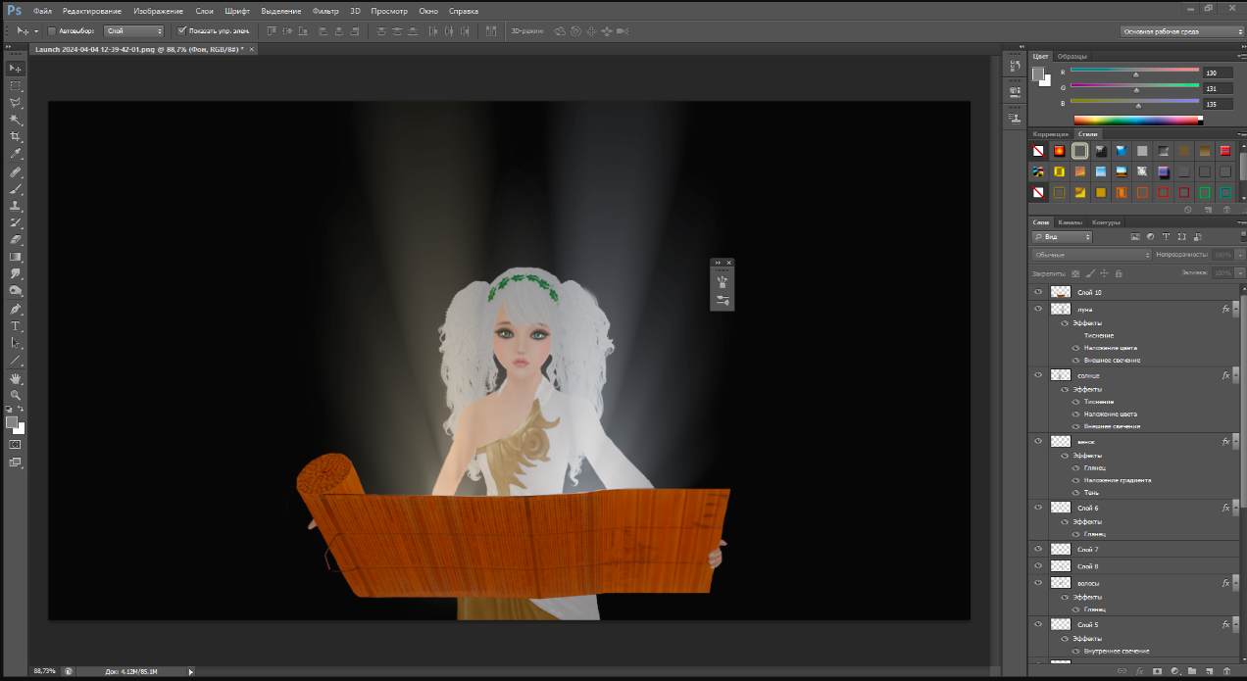The width and height of the screenshot is (1247, 681).
Task: Click the Quick Mask mode icon
Action: click(x=16, y=444)
